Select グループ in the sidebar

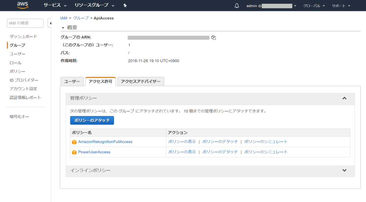tap(17, 45)
